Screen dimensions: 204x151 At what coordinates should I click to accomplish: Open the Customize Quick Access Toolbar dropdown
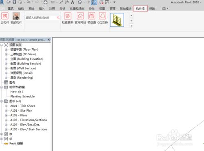coord(115,2)
